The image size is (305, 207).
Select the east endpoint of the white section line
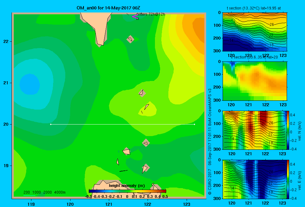pyautogui.click(x=195, y=124)
